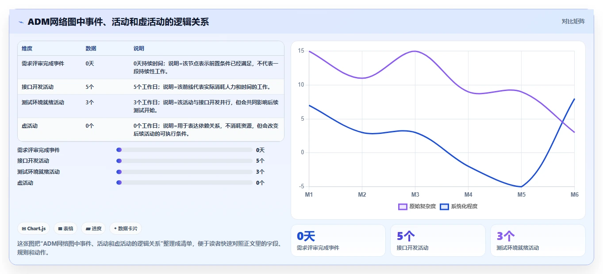The image size is (603, 274).
Task: Click the 15 y-axis tick label
Action: click(301, 51)
